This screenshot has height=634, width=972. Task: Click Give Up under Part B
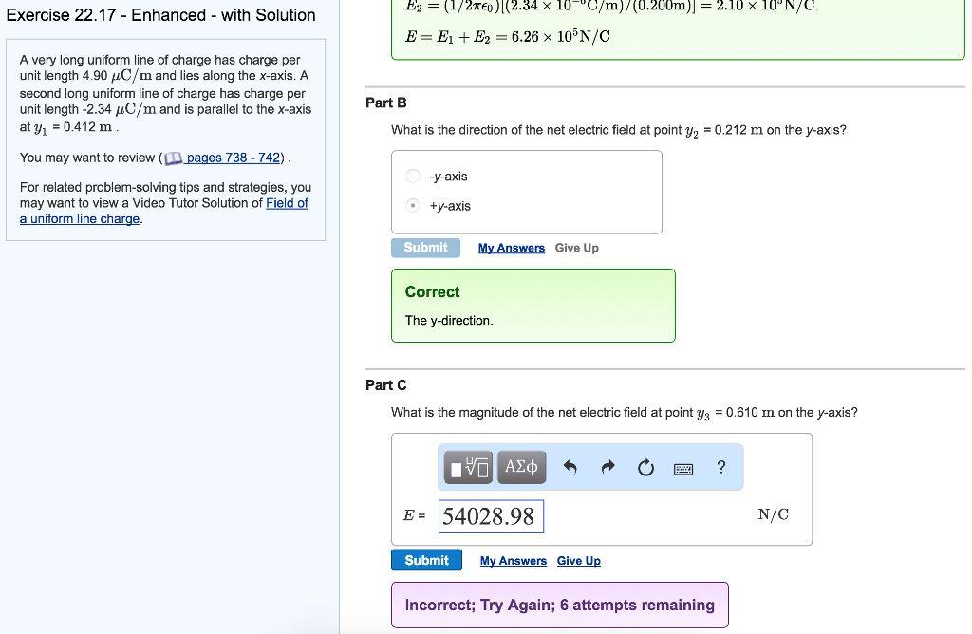(577, 248)
